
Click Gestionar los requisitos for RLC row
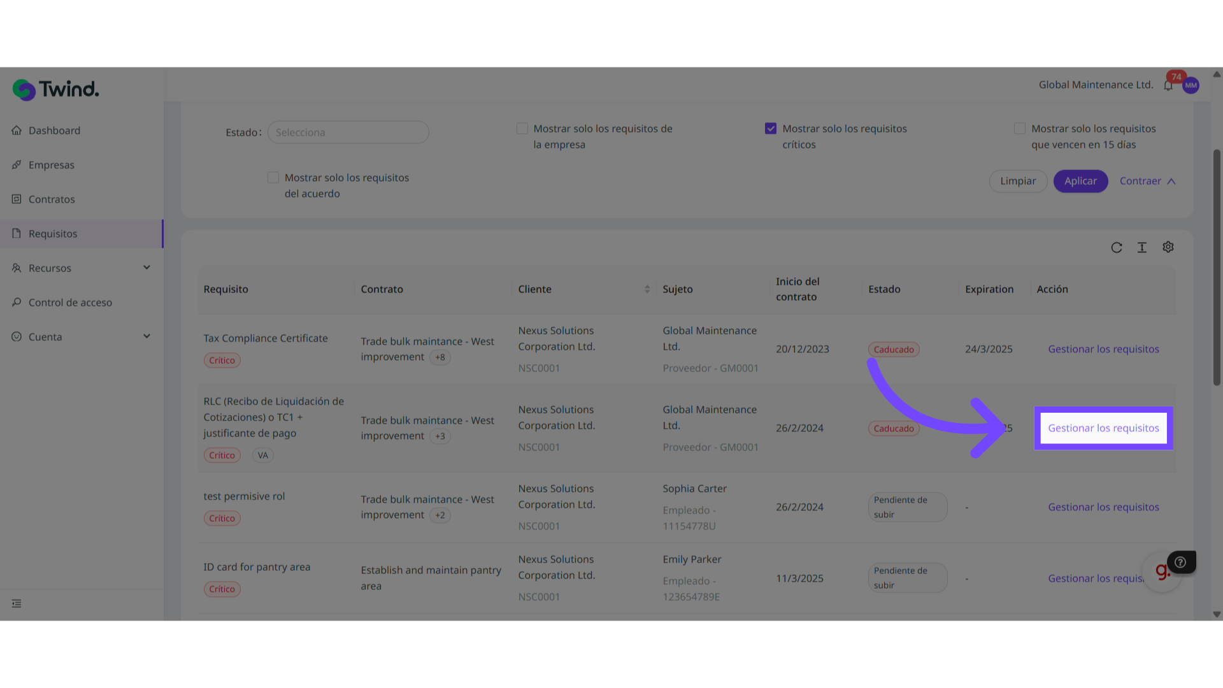pos(1103,428)
